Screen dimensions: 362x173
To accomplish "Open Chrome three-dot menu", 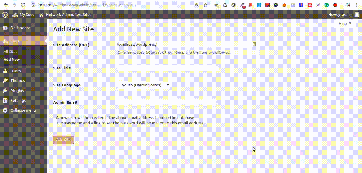I will coord(356,5).
